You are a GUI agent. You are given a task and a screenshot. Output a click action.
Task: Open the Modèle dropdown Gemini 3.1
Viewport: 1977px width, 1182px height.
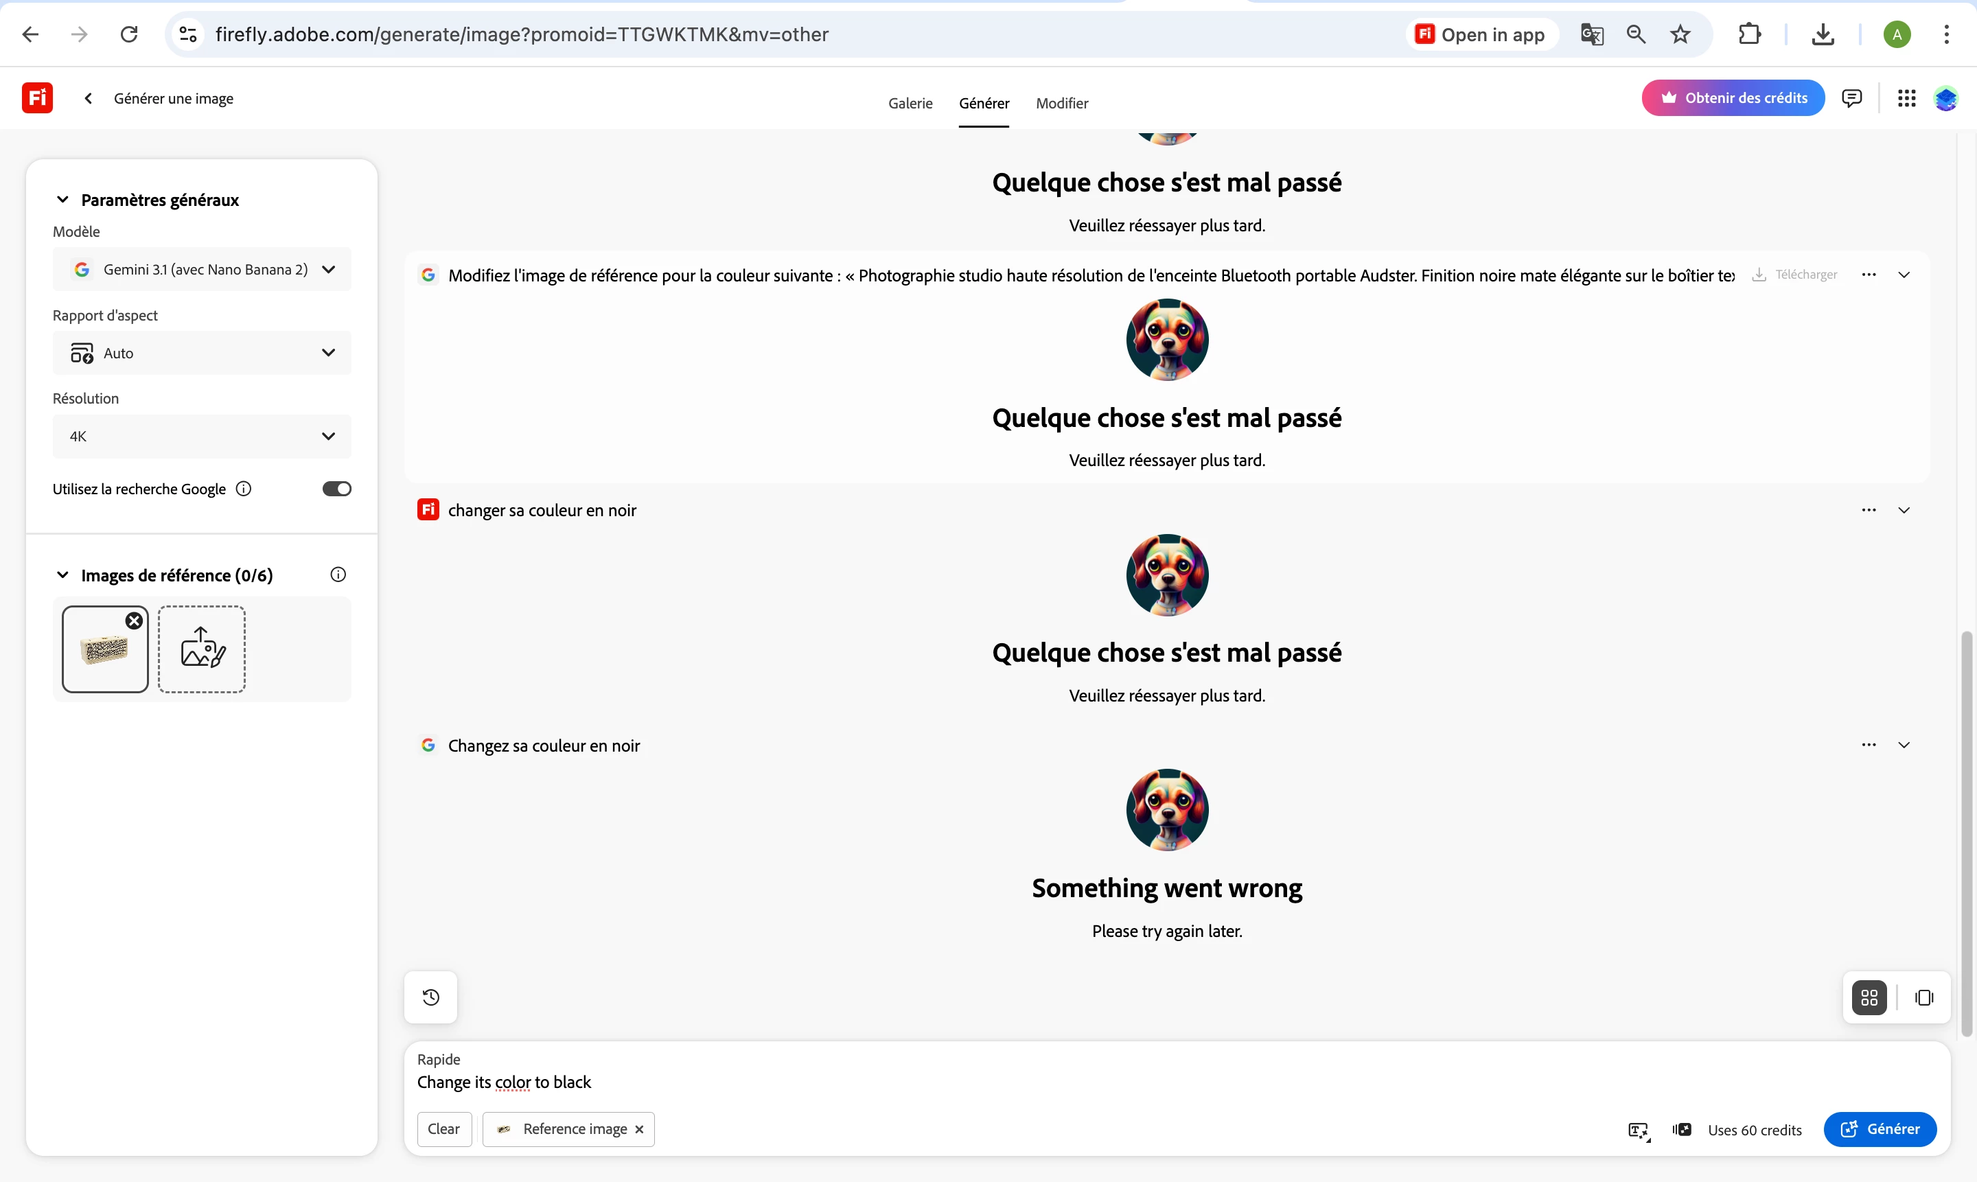coord(202,269)
